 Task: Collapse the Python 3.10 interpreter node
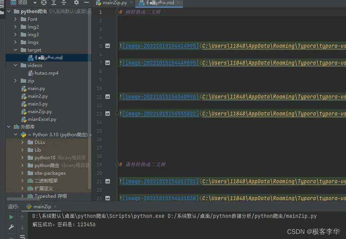tap(15, 135)
